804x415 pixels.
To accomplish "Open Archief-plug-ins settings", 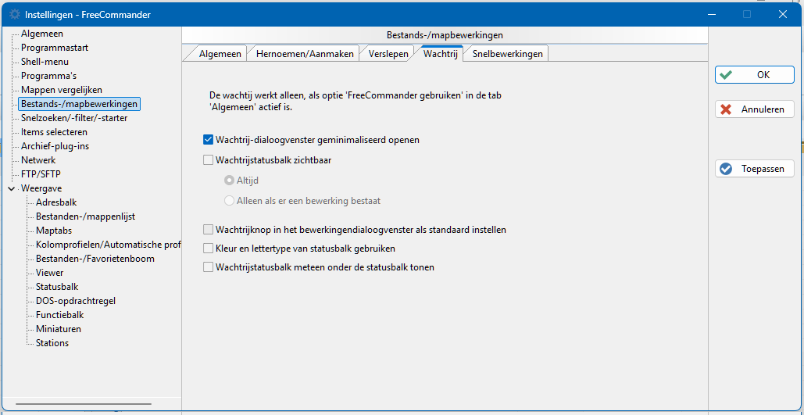I will coord(55,146).
